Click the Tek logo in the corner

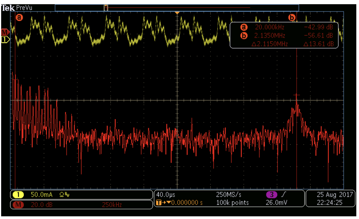(8, 7)
